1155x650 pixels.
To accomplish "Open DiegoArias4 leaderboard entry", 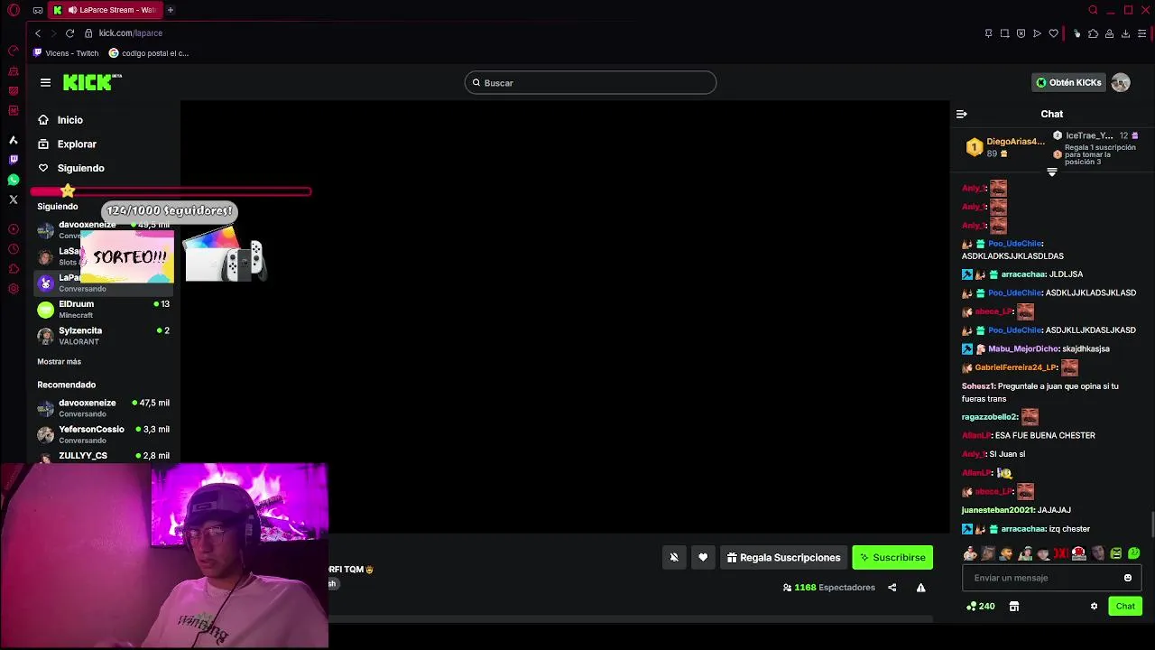I will pyautogui.click(x=1005, y=147).
